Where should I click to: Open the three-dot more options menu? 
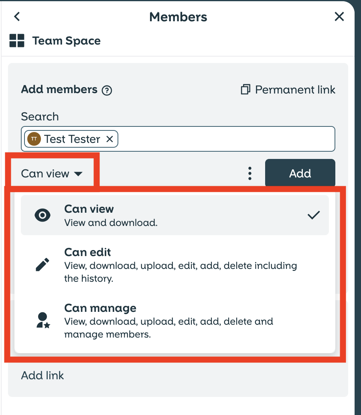point(250,173)
